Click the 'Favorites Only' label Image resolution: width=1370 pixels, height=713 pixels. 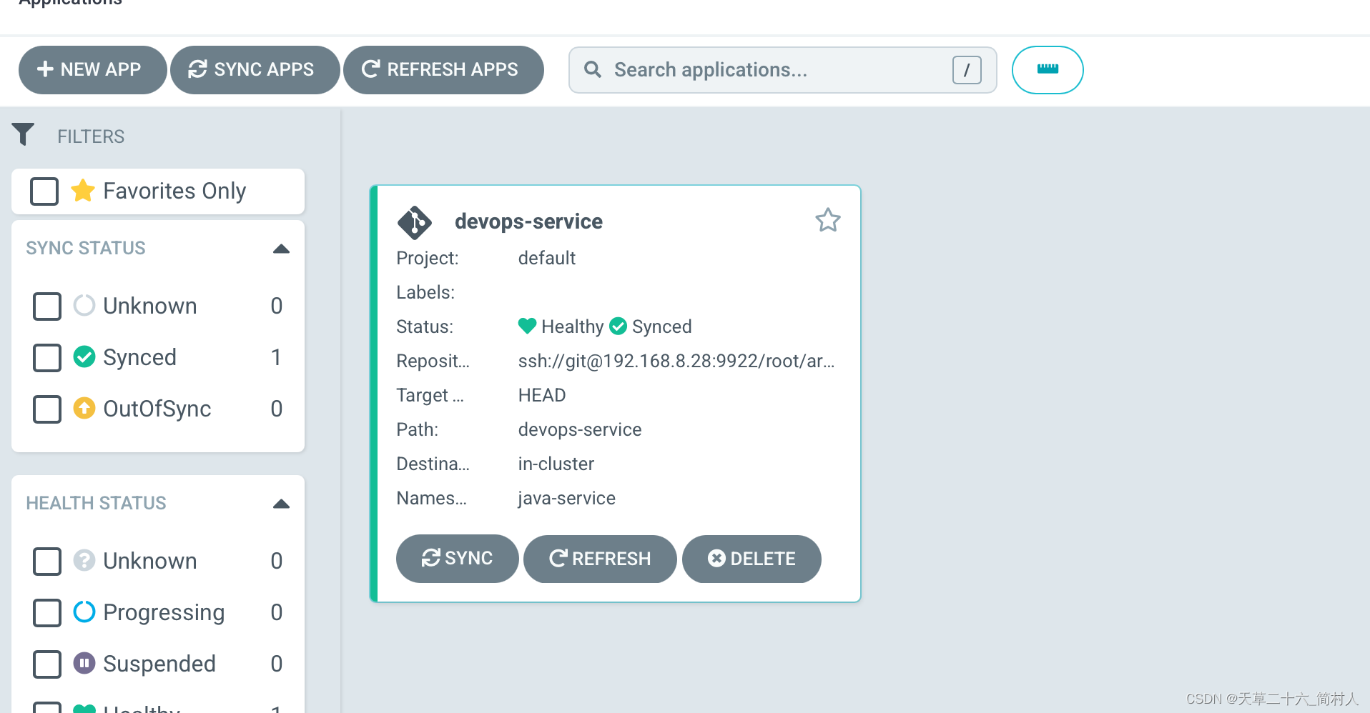[174, 191]
